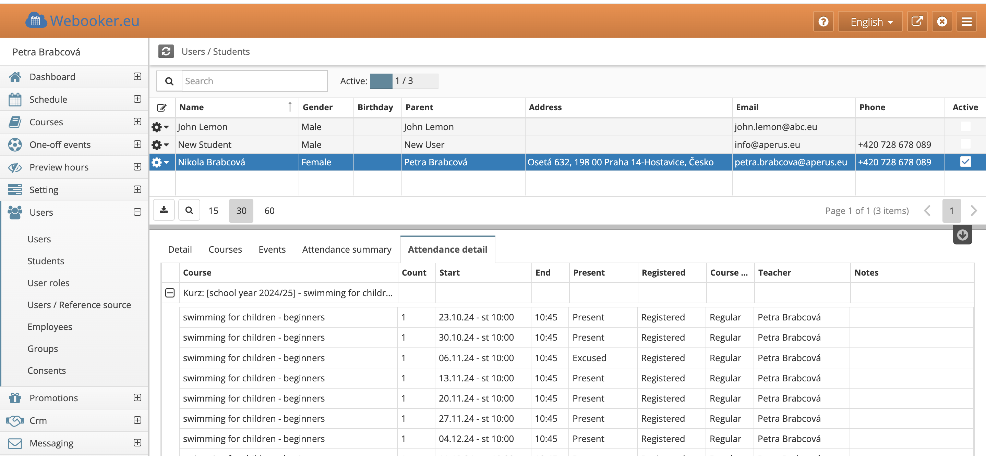Click the table edit icon in header row
The width and height of the screenshot is (986, 456).
coord(162,107)
